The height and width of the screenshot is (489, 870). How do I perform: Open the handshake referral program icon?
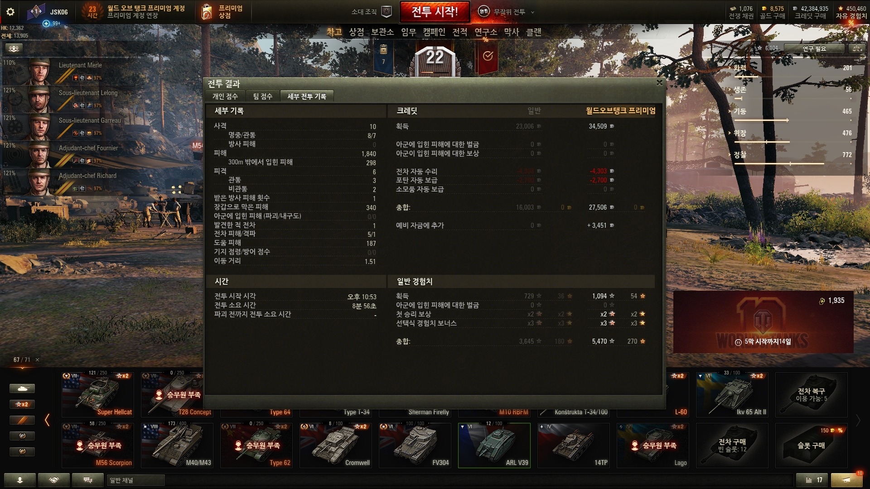pyautogui.click(x=54, y=480)
